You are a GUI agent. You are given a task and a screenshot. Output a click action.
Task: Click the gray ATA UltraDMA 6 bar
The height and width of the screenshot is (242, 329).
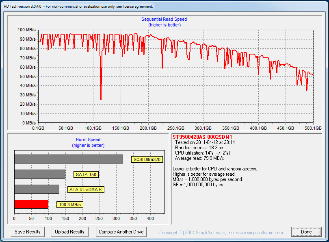37,189
